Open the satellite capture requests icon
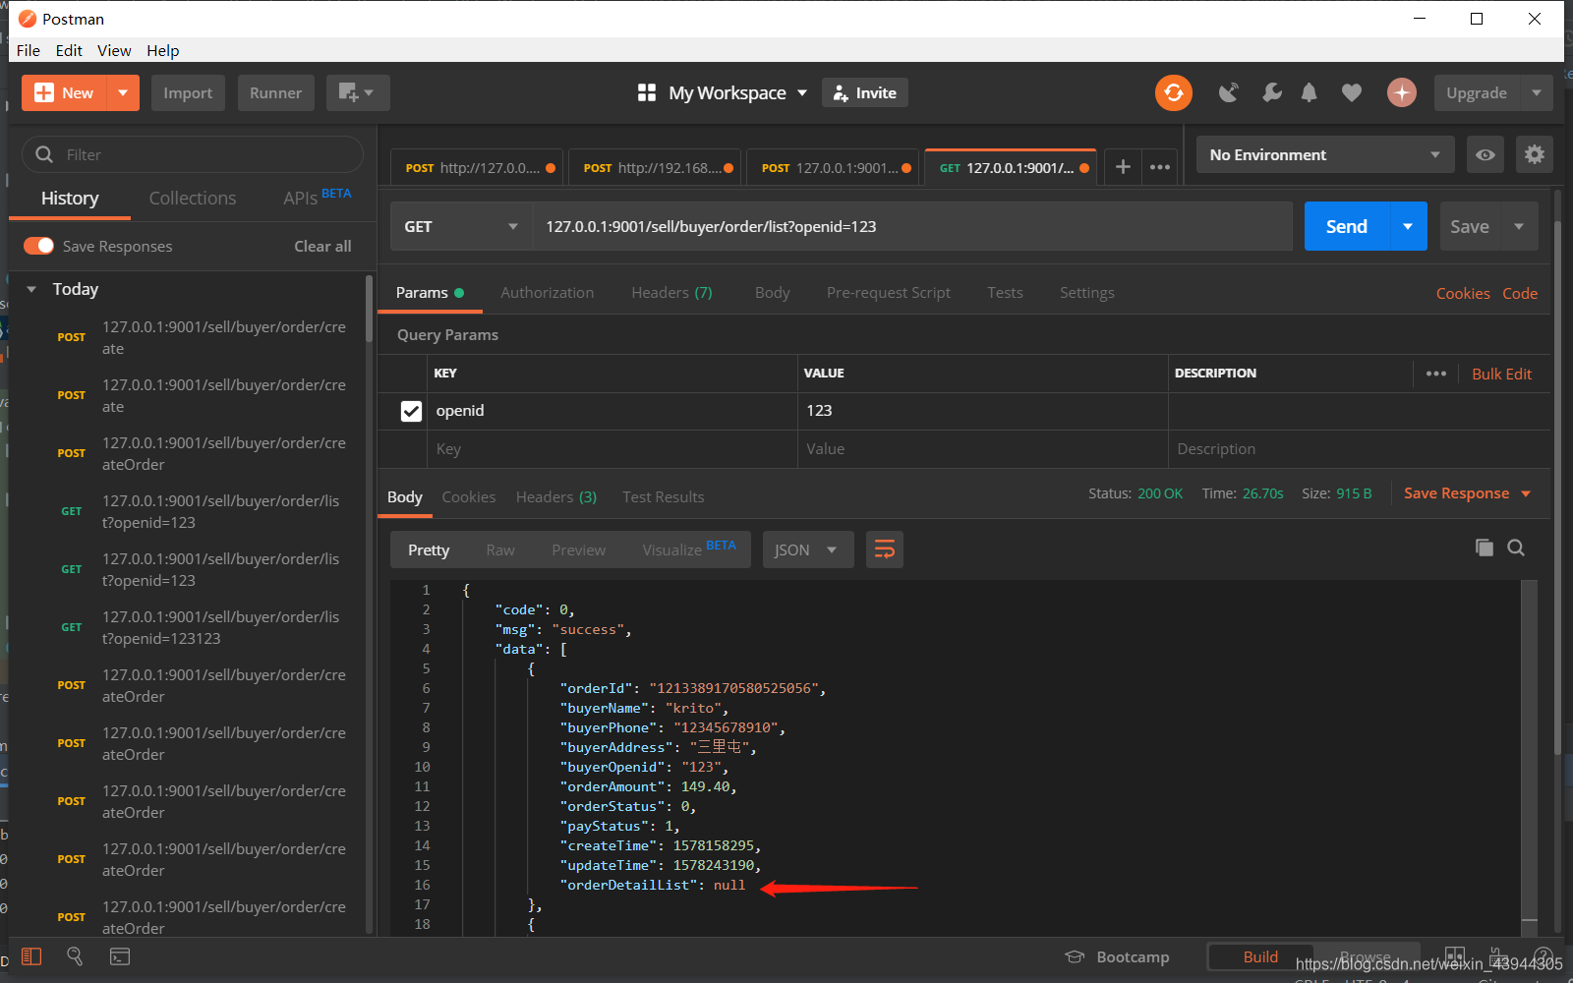 (1229, 93)
